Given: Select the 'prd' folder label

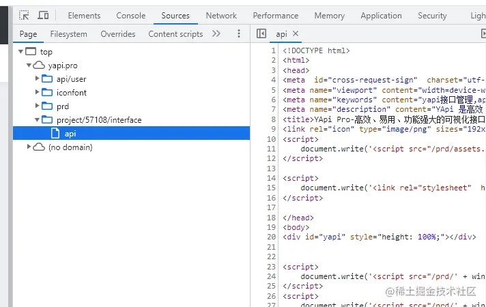Looking at the screenshot, I should pos(63,106).
